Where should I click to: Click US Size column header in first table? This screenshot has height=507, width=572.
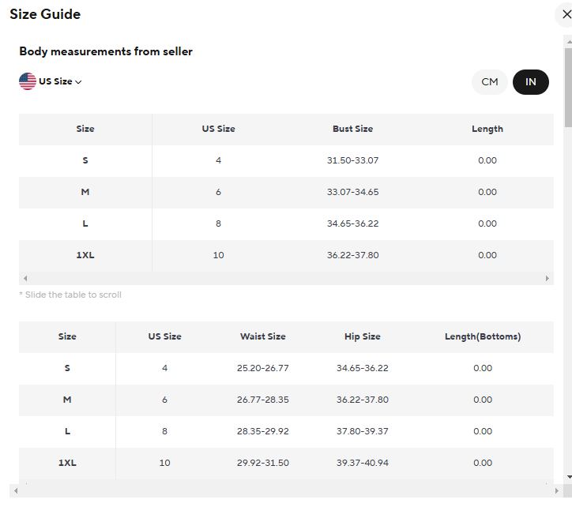point(219,129)
